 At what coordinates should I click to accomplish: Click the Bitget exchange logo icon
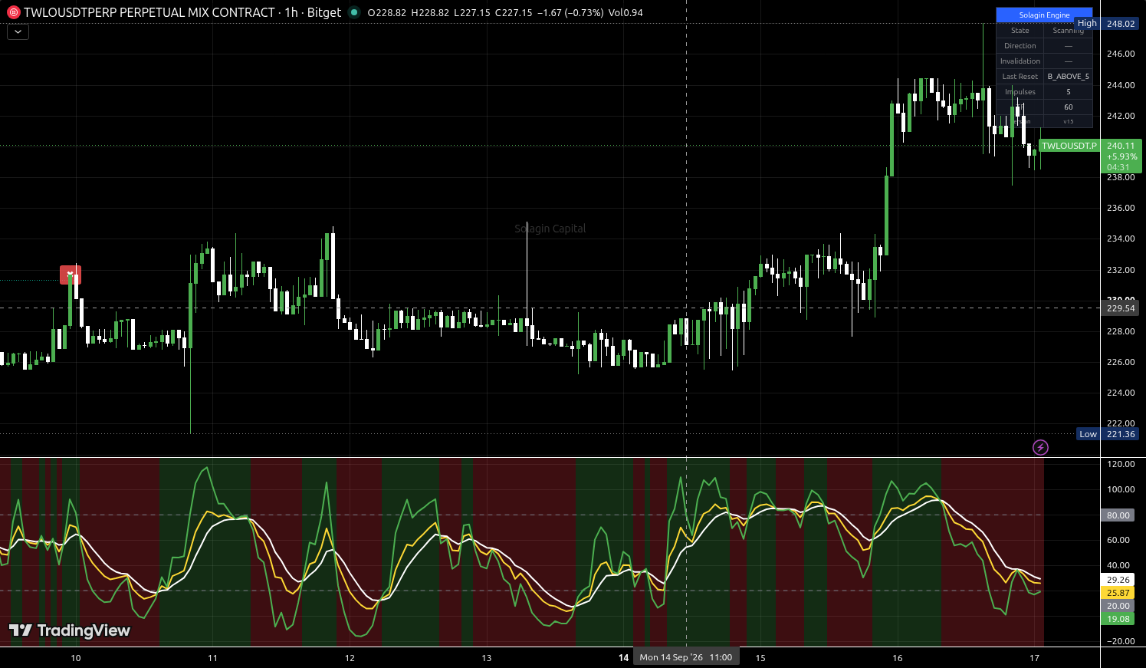coord(13,12)
